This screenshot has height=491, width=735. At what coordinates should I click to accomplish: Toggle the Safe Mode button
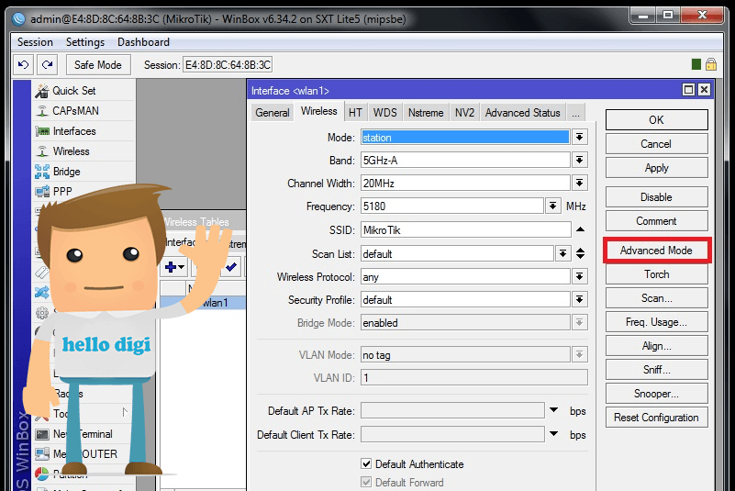click(98, 65)
